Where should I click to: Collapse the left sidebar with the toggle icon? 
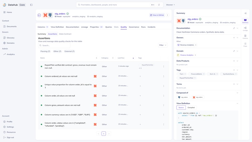31,5
